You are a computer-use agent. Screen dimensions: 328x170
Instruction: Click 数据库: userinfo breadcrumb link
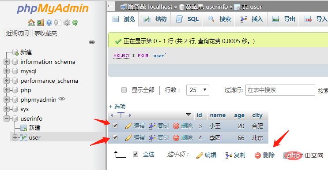[x=207, y=7]
